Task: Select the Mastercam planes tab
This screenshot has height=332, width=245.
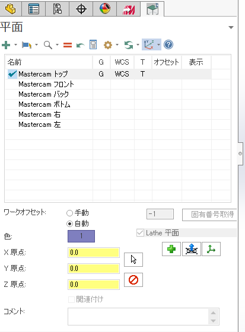Action: pyautogui.click(x=152, y=9)
